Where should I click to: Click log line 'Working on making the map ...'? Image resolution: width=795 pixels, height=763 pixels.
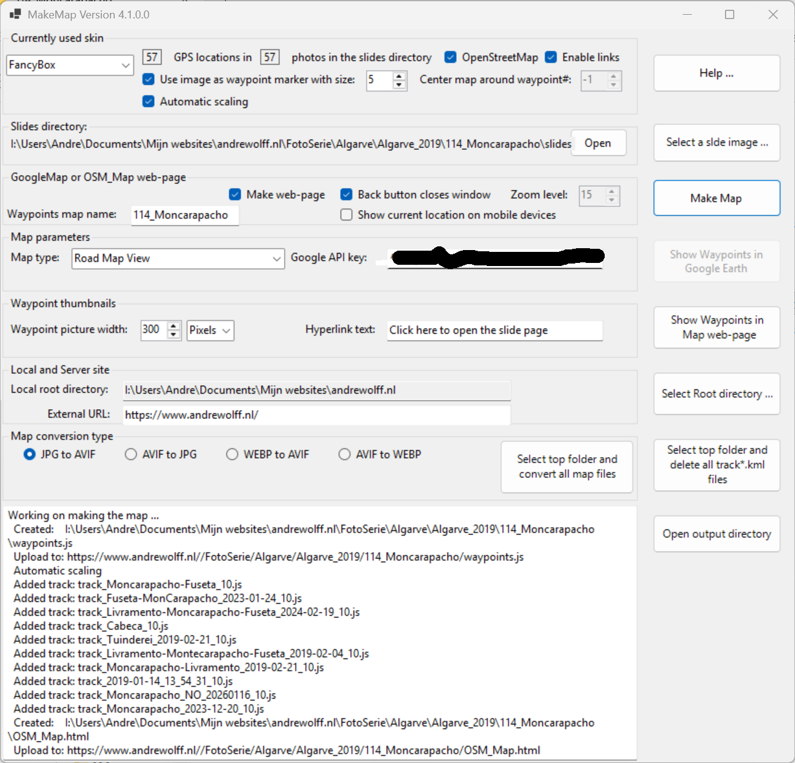point(83,515)
